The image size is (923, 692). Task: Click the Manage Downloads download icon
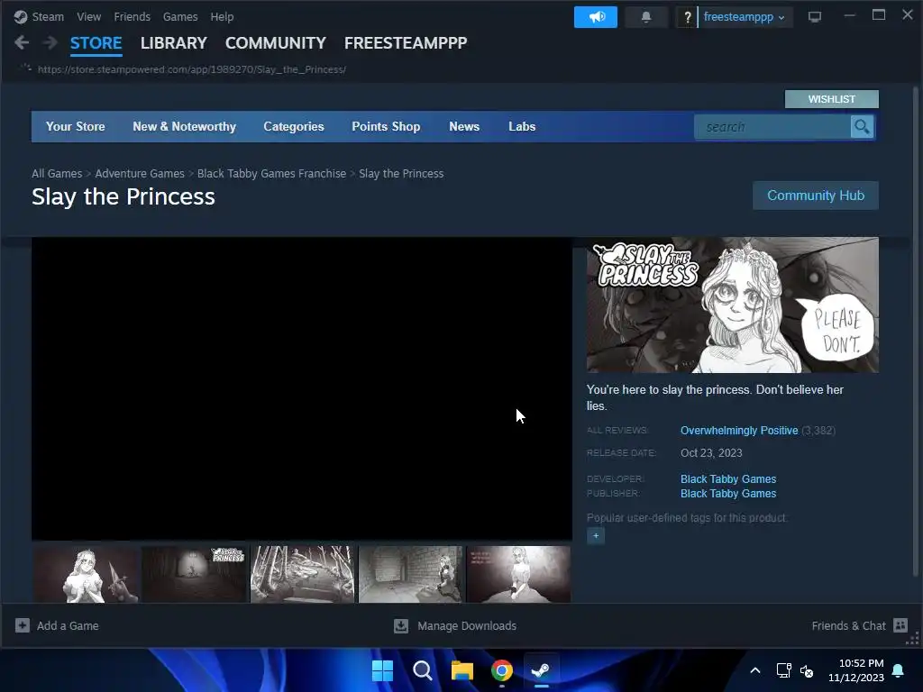click(401, 625)
